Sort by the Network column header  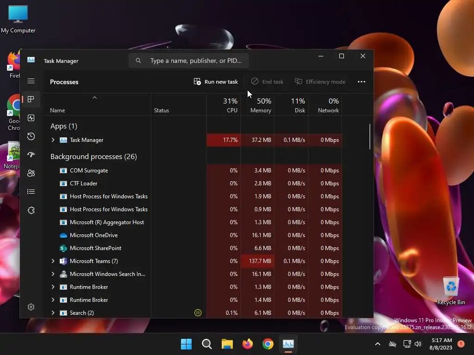325,105
